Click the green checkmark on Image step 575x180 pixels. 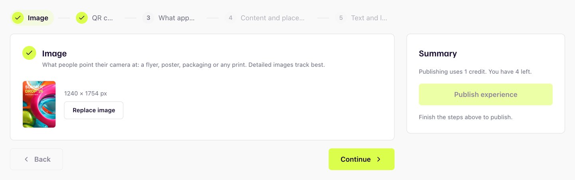(x=18, y=18)
